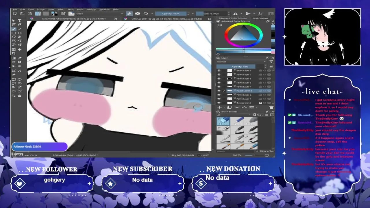Open the Erase blending mode dropdown
The height and width of the screenshot is (208, 370).
[x=99, y=14]
